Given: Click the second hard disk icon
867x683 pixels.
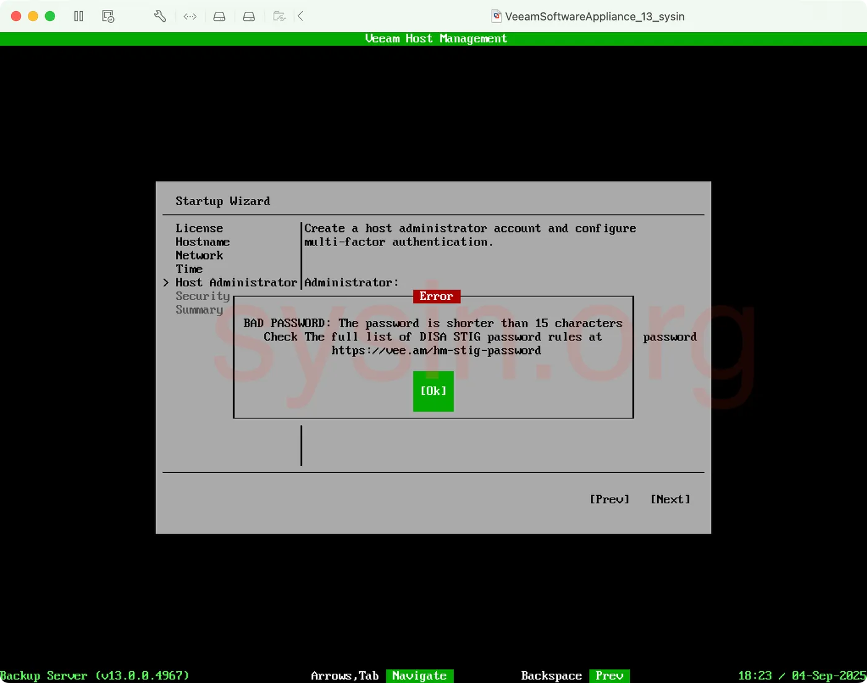Looking at the screenshot, I should [249, 17].
